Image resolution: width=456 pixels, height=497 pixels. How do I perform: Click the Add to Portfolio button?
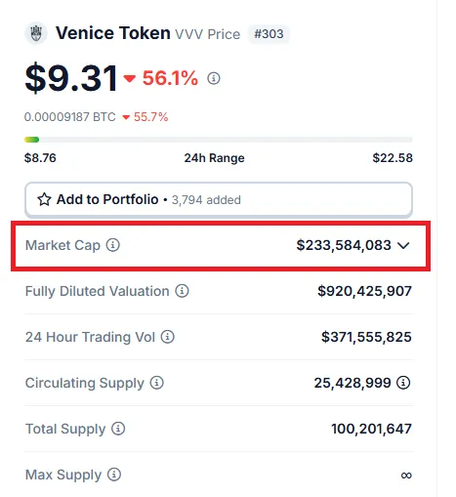pos(219,199)
